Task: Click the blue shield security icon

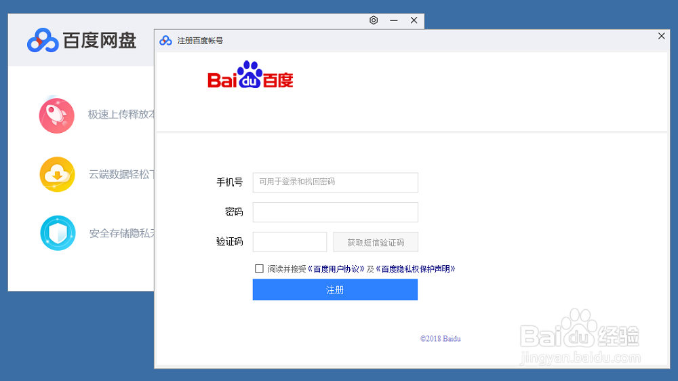Action: (58, 233)
